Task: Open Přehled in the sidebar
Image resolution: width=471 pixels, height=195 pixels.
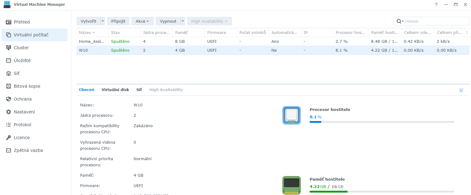Action: tap(35, 22)
